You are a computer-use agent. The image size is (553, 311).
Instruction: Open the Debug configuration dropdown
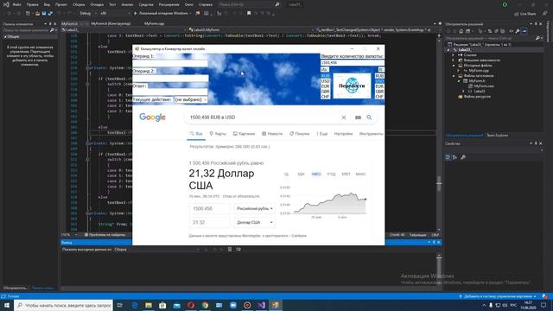[x=88, y=14]
